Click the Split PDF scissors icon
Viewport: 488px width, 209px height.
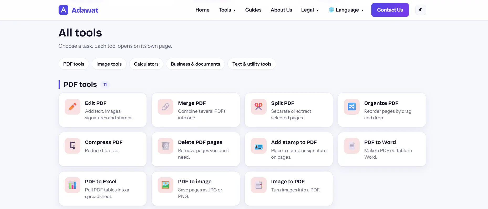[x=258, y=107]
